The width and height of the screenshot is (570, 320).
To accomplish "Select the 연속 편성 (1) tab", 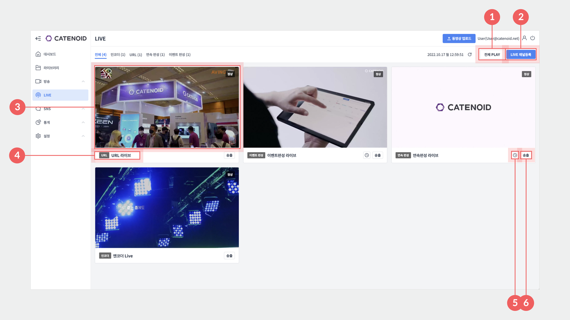I will (x=155, y=55).
